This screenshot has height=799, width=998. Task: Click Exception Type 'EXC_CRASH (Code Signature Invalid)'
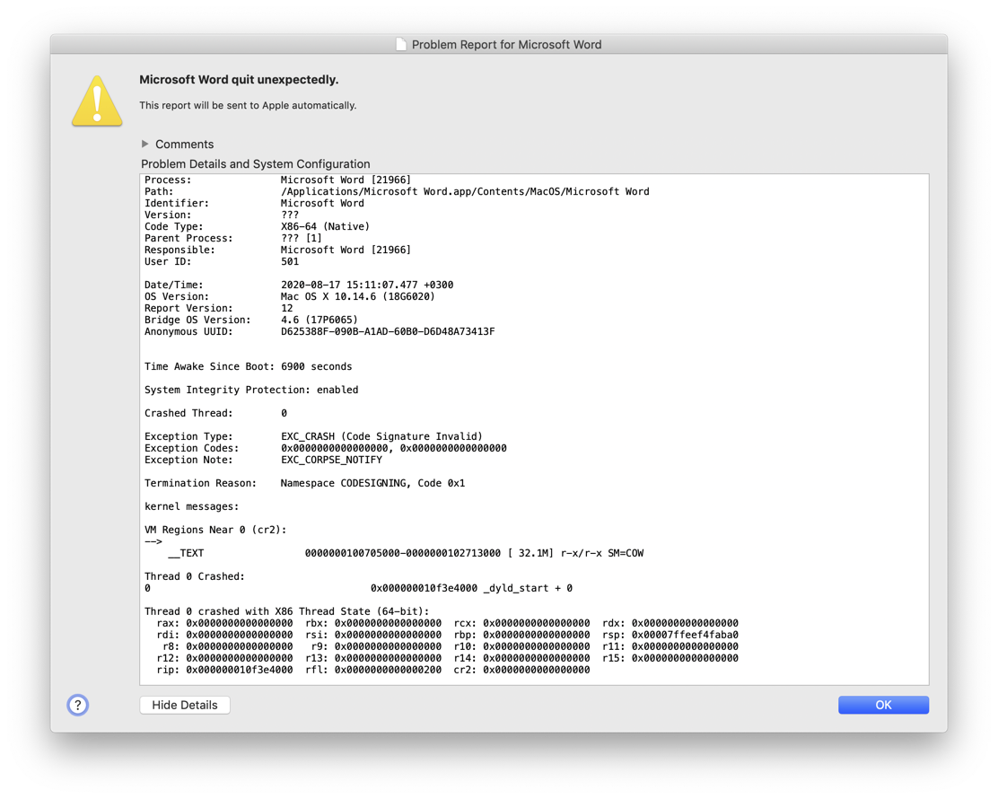(x=381, y=436)
